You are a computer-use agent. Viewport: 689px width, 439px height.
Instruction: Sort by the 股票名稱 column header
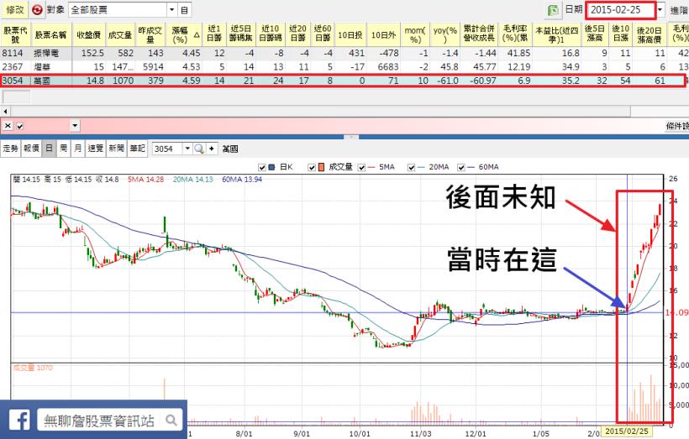(x=50, y=34)
